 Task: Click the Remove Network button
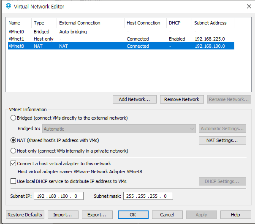pyautogui.click(x=182, y=99)
